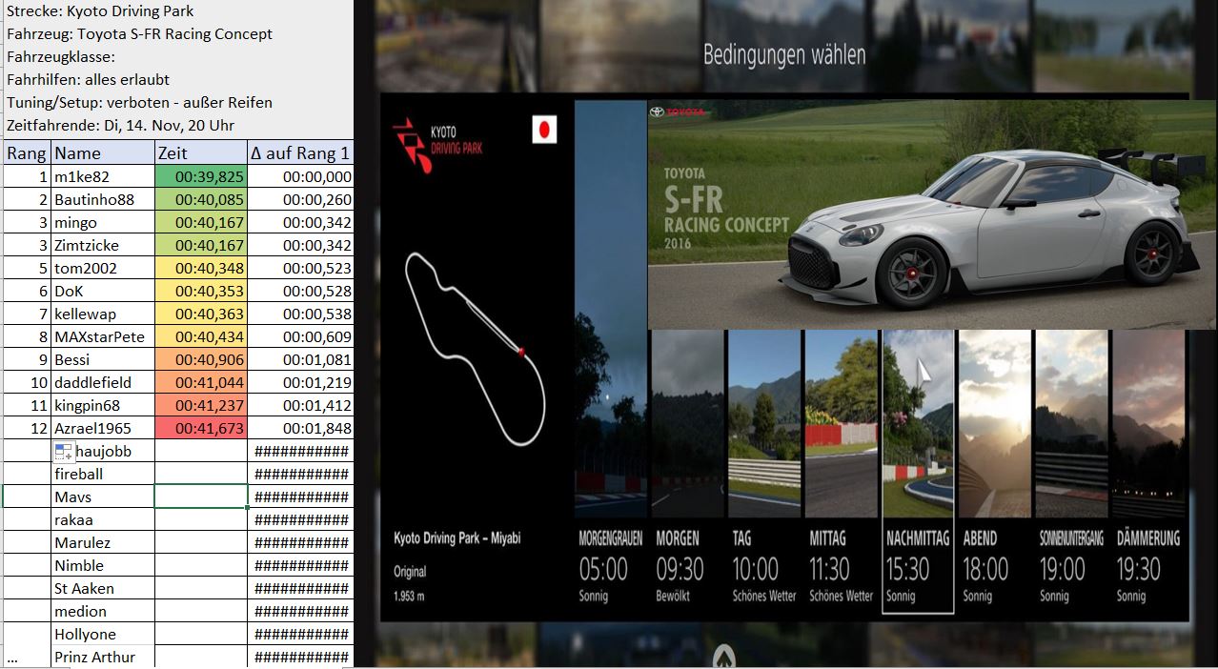Click the name cell medion
The height and width of the screenshot is (669, 1218).
coord(103,611)
